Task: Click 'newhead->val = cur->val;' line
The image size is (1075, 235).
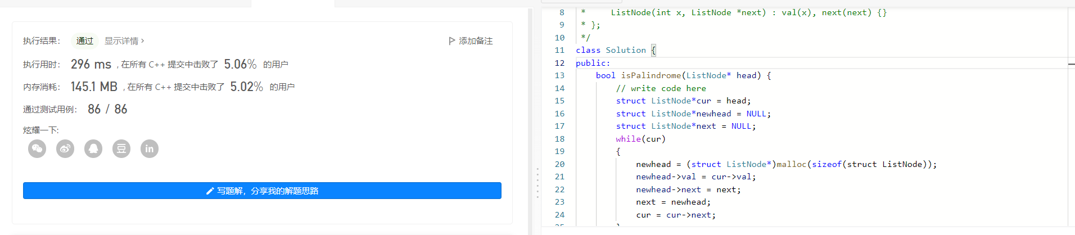Action: point(696,177)
